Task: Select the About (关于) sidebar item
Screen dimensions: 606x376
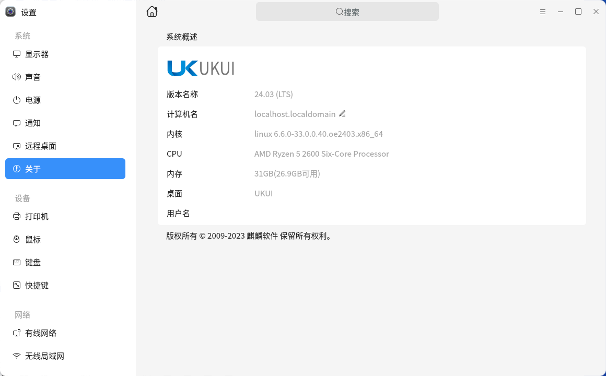Action: point(65,169)
